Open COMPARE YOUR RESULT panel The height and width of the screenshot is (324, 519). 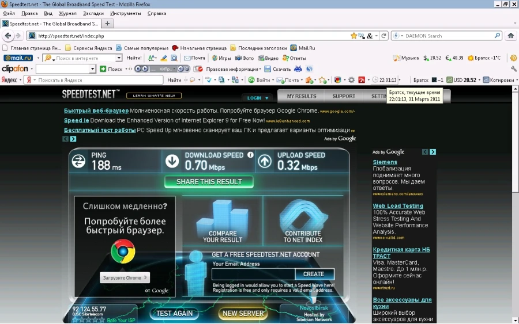click(223, 220)
